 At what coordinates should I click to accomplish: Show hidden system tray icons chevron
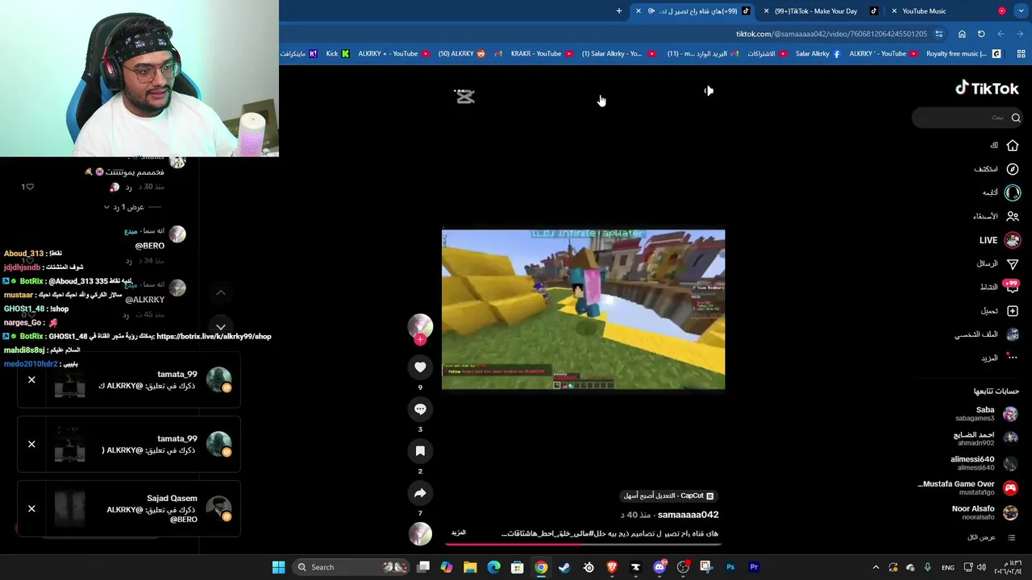point(876,567)
